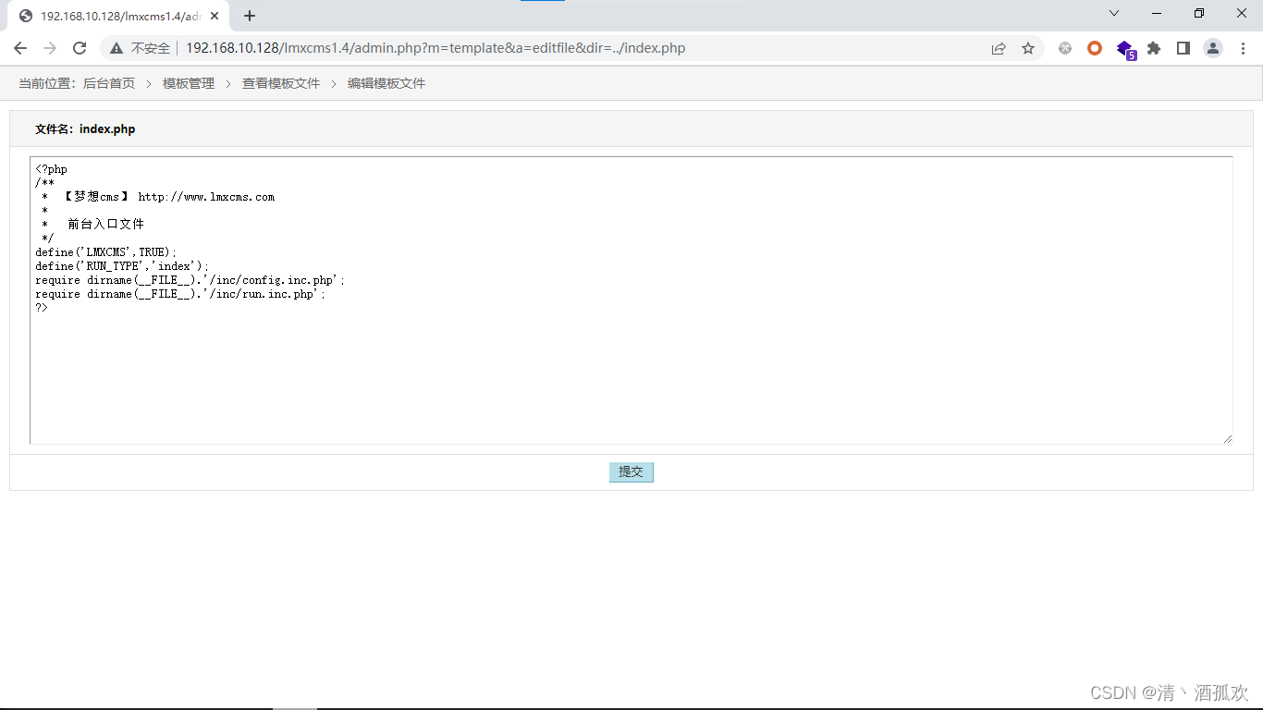Reload the current page

[x=80, y=48]
